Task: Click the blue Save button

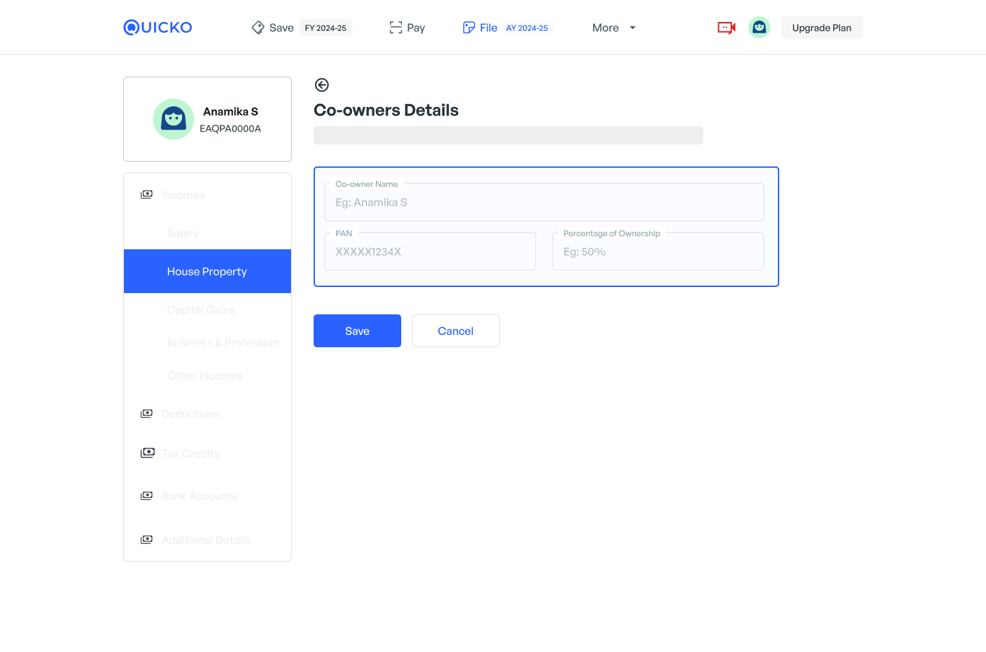Action: pos(357,331)
